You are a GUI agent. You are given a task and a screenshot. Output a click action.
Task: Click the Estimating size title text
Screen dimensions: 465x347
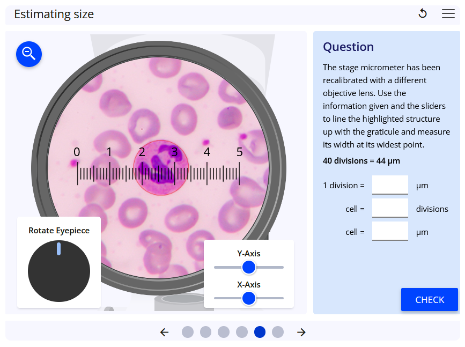click(54, 14)
